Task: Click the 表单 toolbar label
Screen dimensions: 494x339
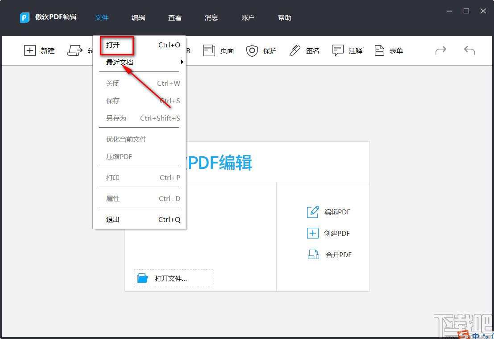Action: click(x=396, y=51)
